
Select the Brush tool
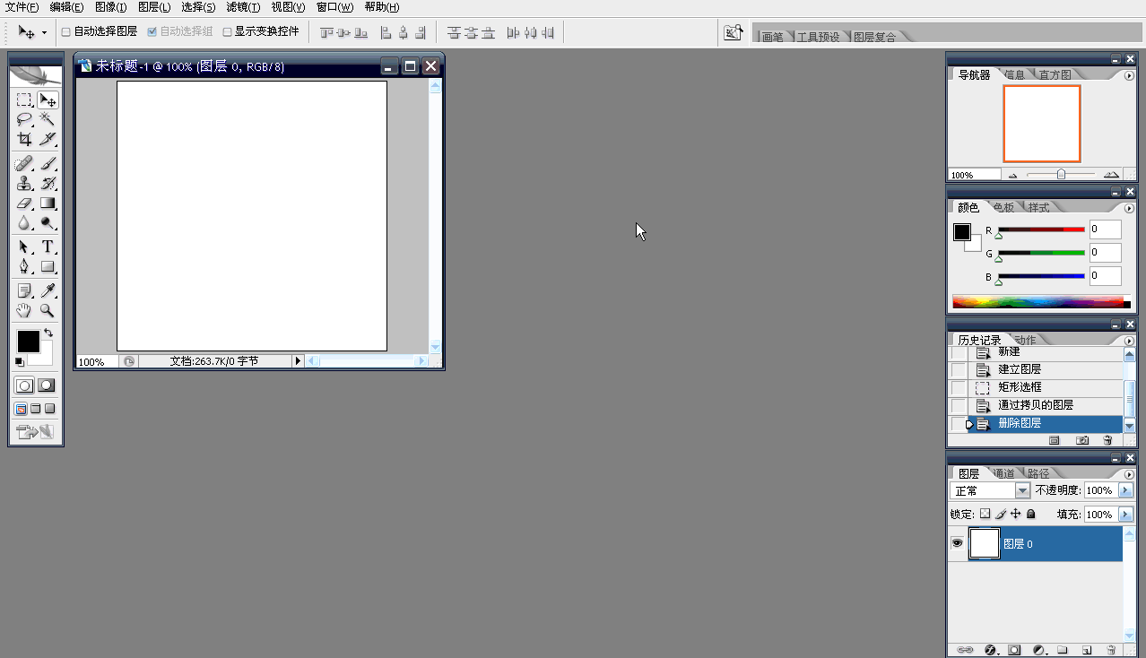[48, 164]
